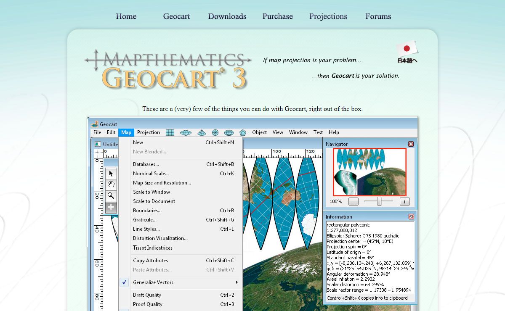Click the cylindrical grid projection icon

(x=170, y=132)
